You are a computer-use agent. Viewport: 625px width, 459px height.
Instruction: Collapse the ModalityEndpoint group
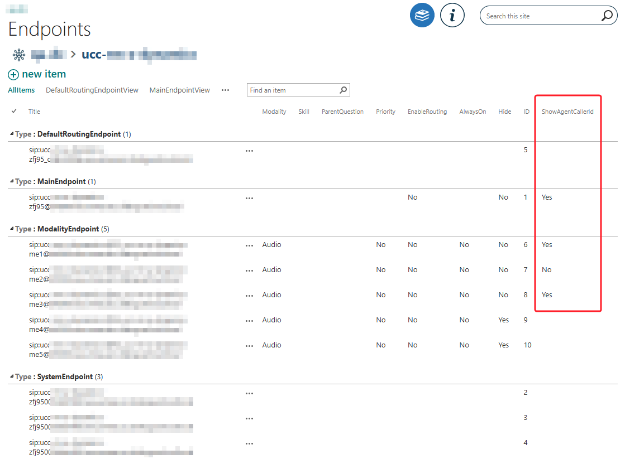[x=12, y=229]
